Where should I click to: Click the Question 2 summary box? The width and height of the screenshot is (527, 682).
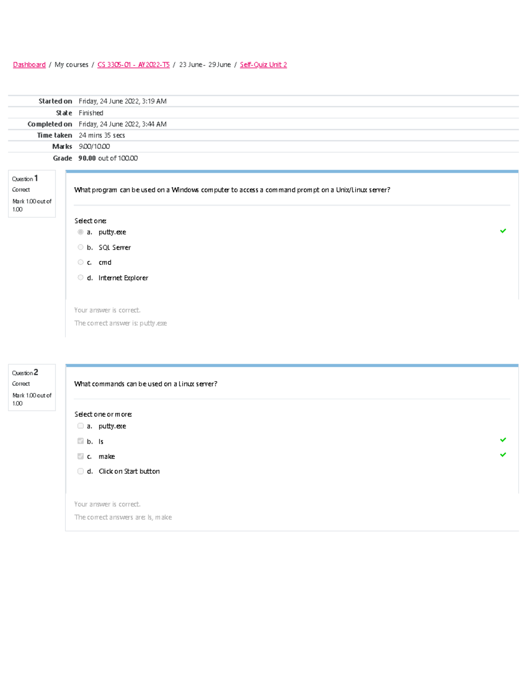coord(32,386)
